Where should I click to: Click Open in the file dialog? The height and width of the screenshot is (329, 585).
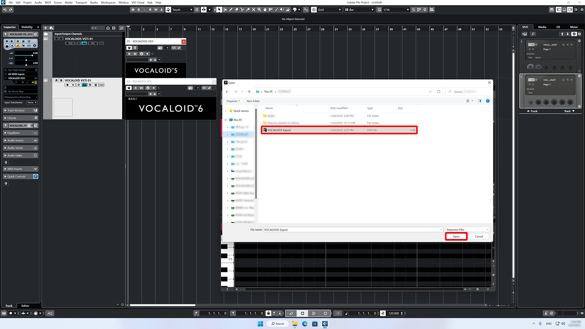pos(456,236)
